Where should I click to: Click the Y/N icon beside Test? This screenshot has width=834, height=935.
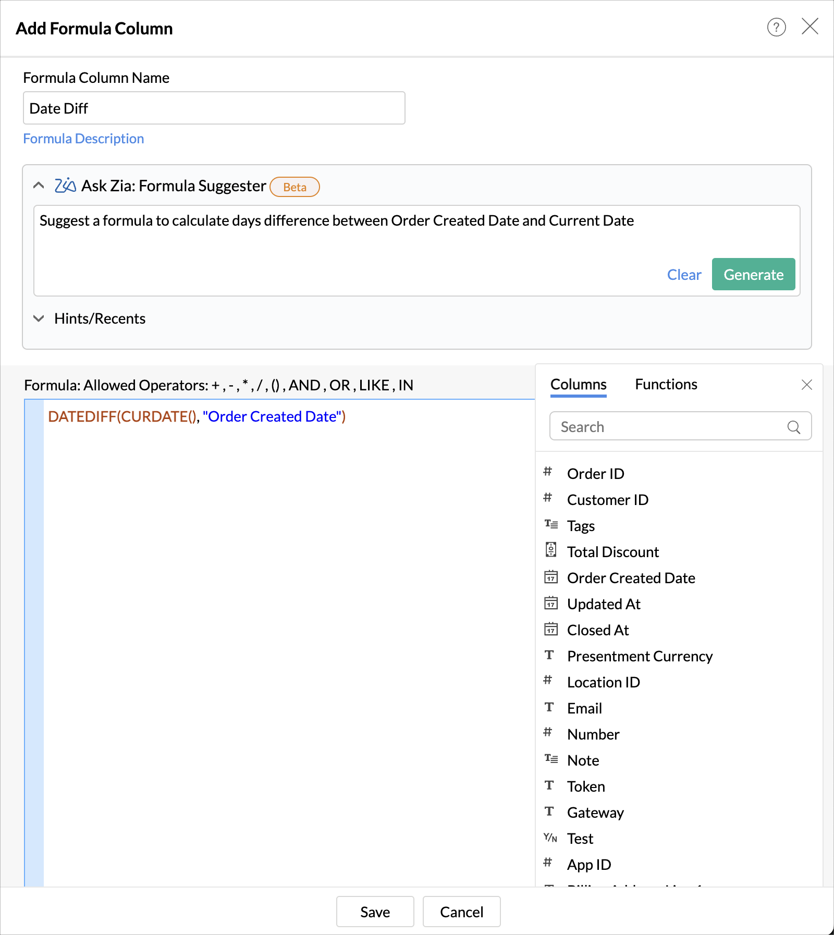click(x=550, y=838)
